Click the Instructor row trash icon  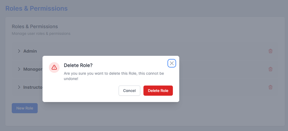(270, 87)
